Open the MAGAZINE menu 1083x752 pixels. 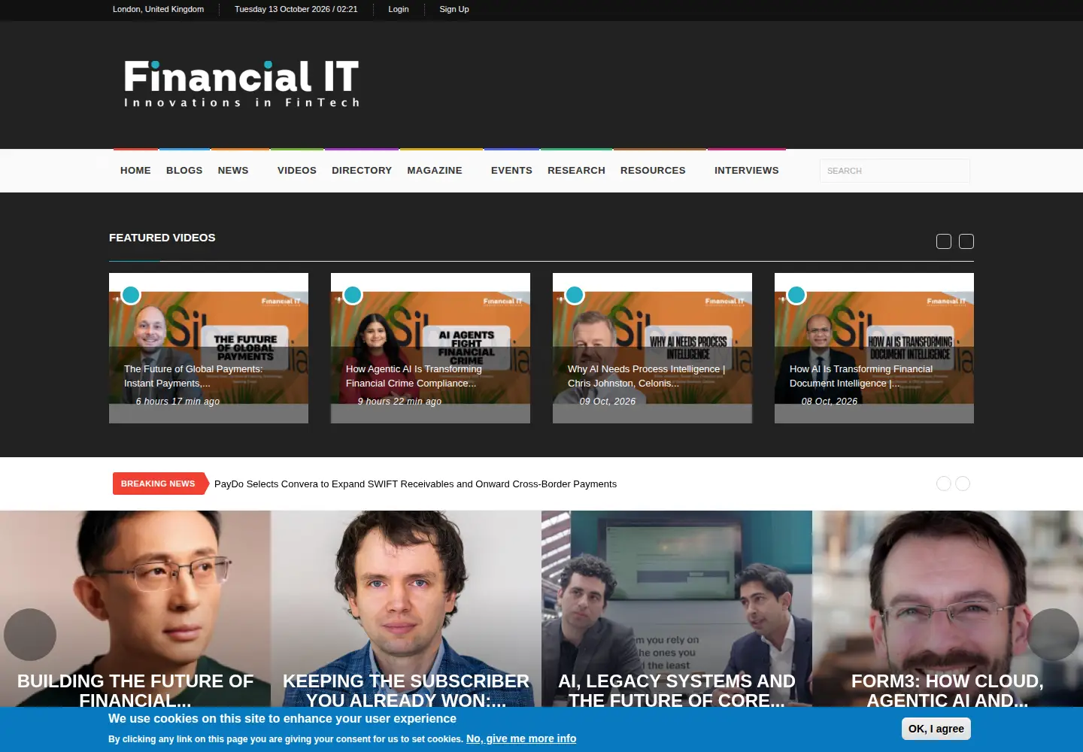point(435,171)
